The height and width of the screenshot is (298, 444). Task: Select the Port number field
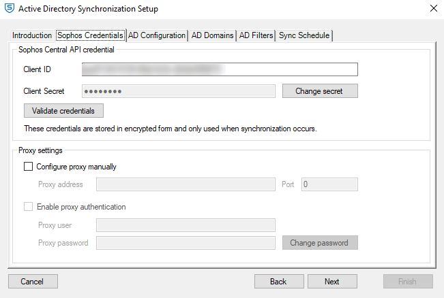(x=329, y=184)
